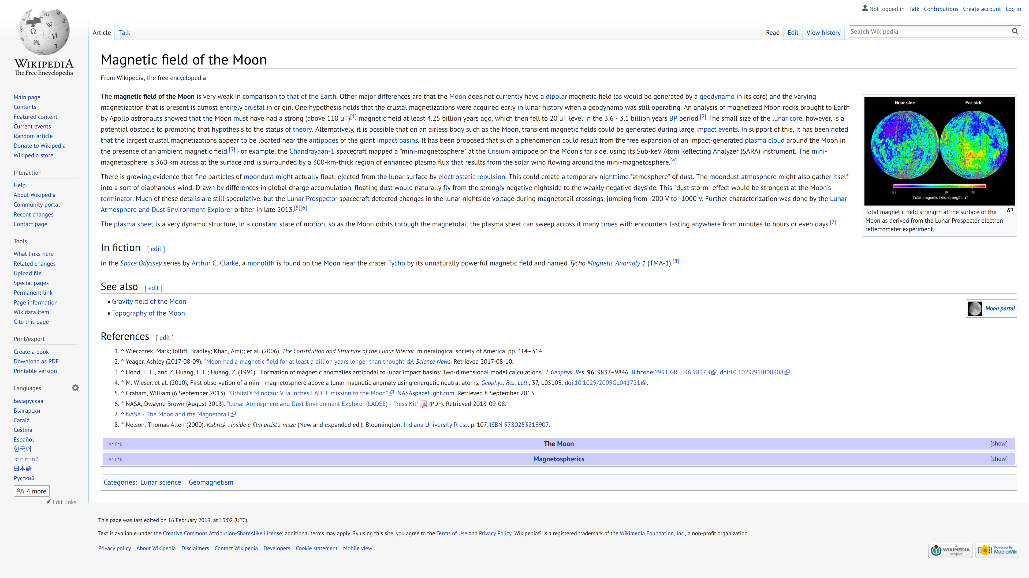Image resolution: width=1029 pixels, height=578 pixels.
Task: Click V link in The Moon navbox
Action: (110, 444)
